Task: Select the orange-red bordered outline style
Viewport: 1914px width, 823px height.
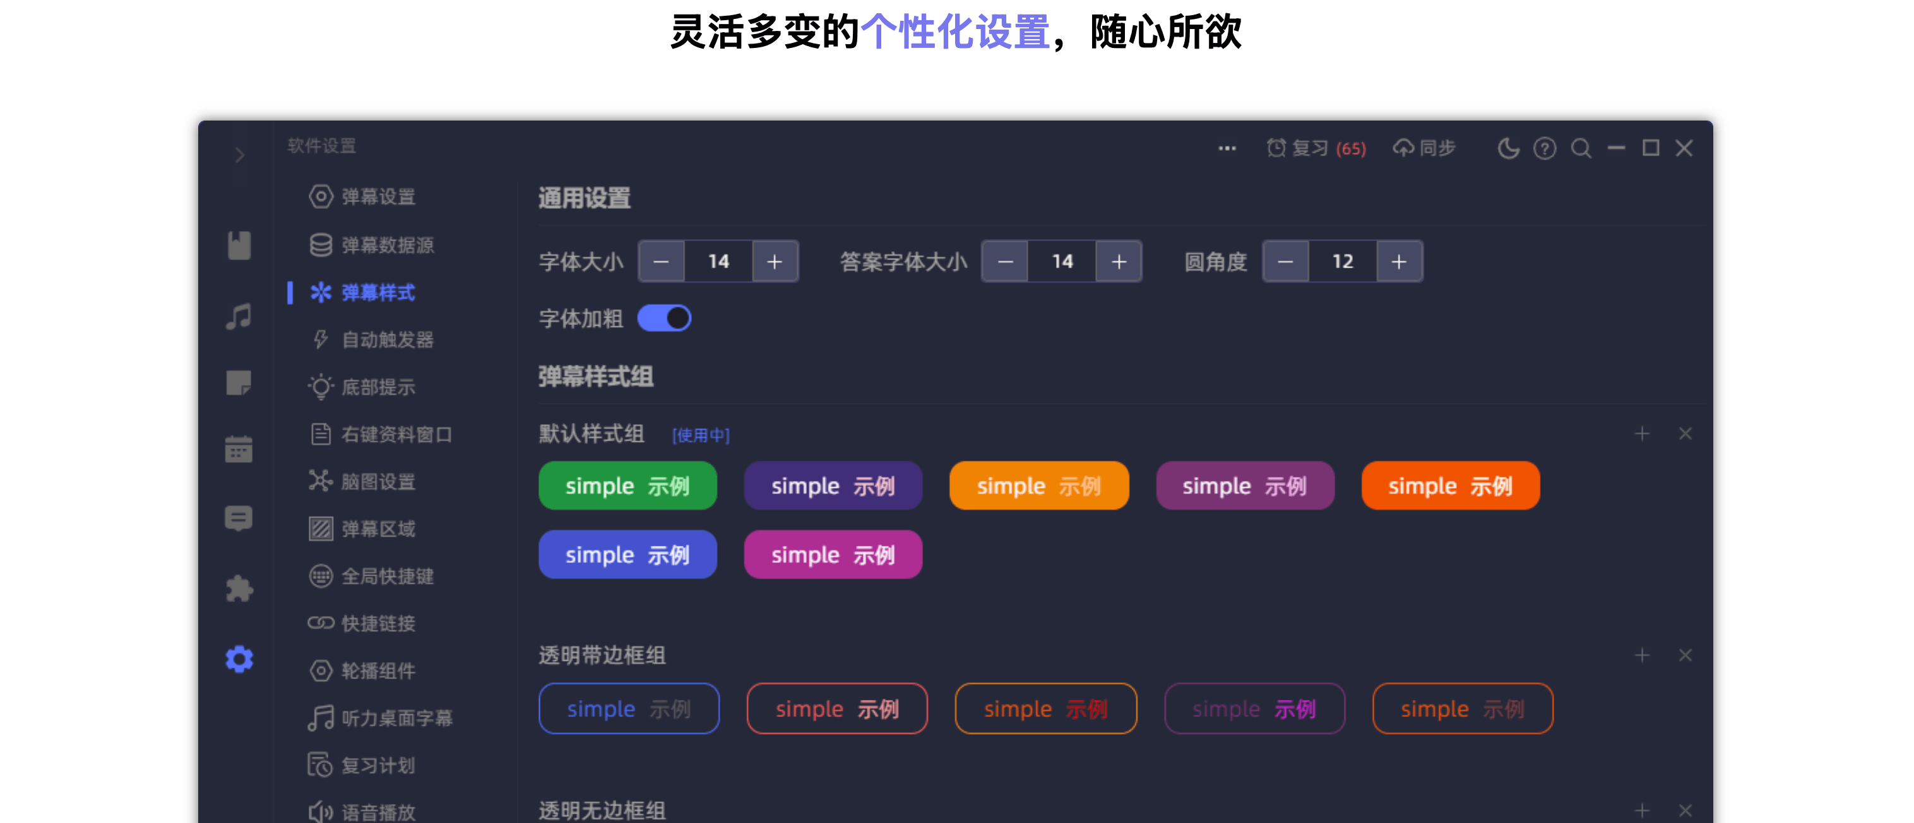Action: click(1463, 709)
